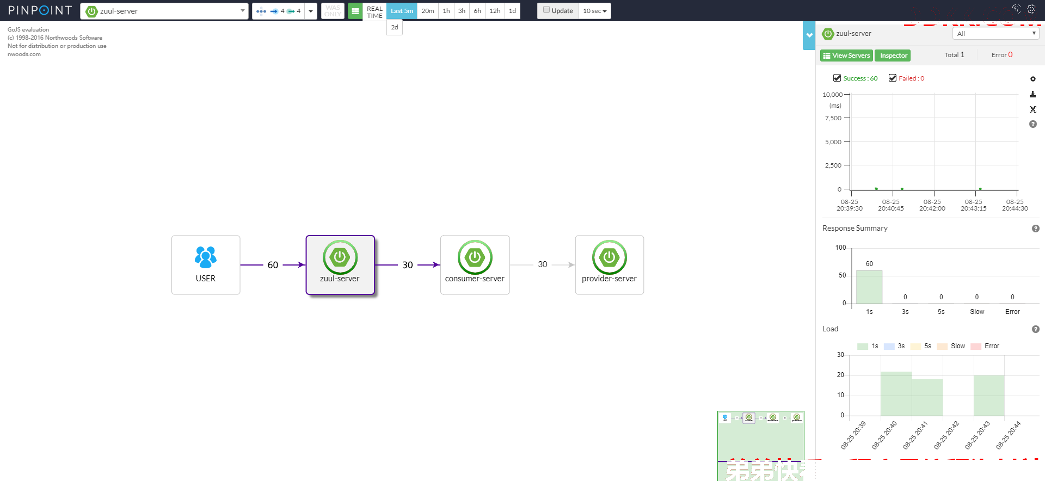Screen dimensions: 1045x481
Task: Select the 12h time range
Action: pyautogui.click(x=495, y=11)
